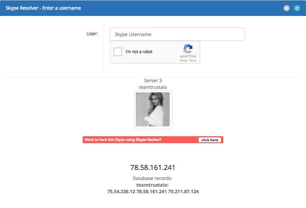Image resolution: width=306 pixels, height=208 pixels.
Task: Click the User: field label
Action: click(x=92, y=34)
